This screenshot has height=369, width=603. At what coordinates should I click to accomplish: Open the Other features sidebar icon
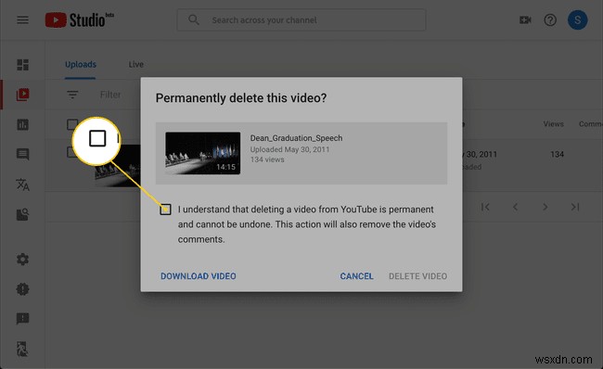22,214
